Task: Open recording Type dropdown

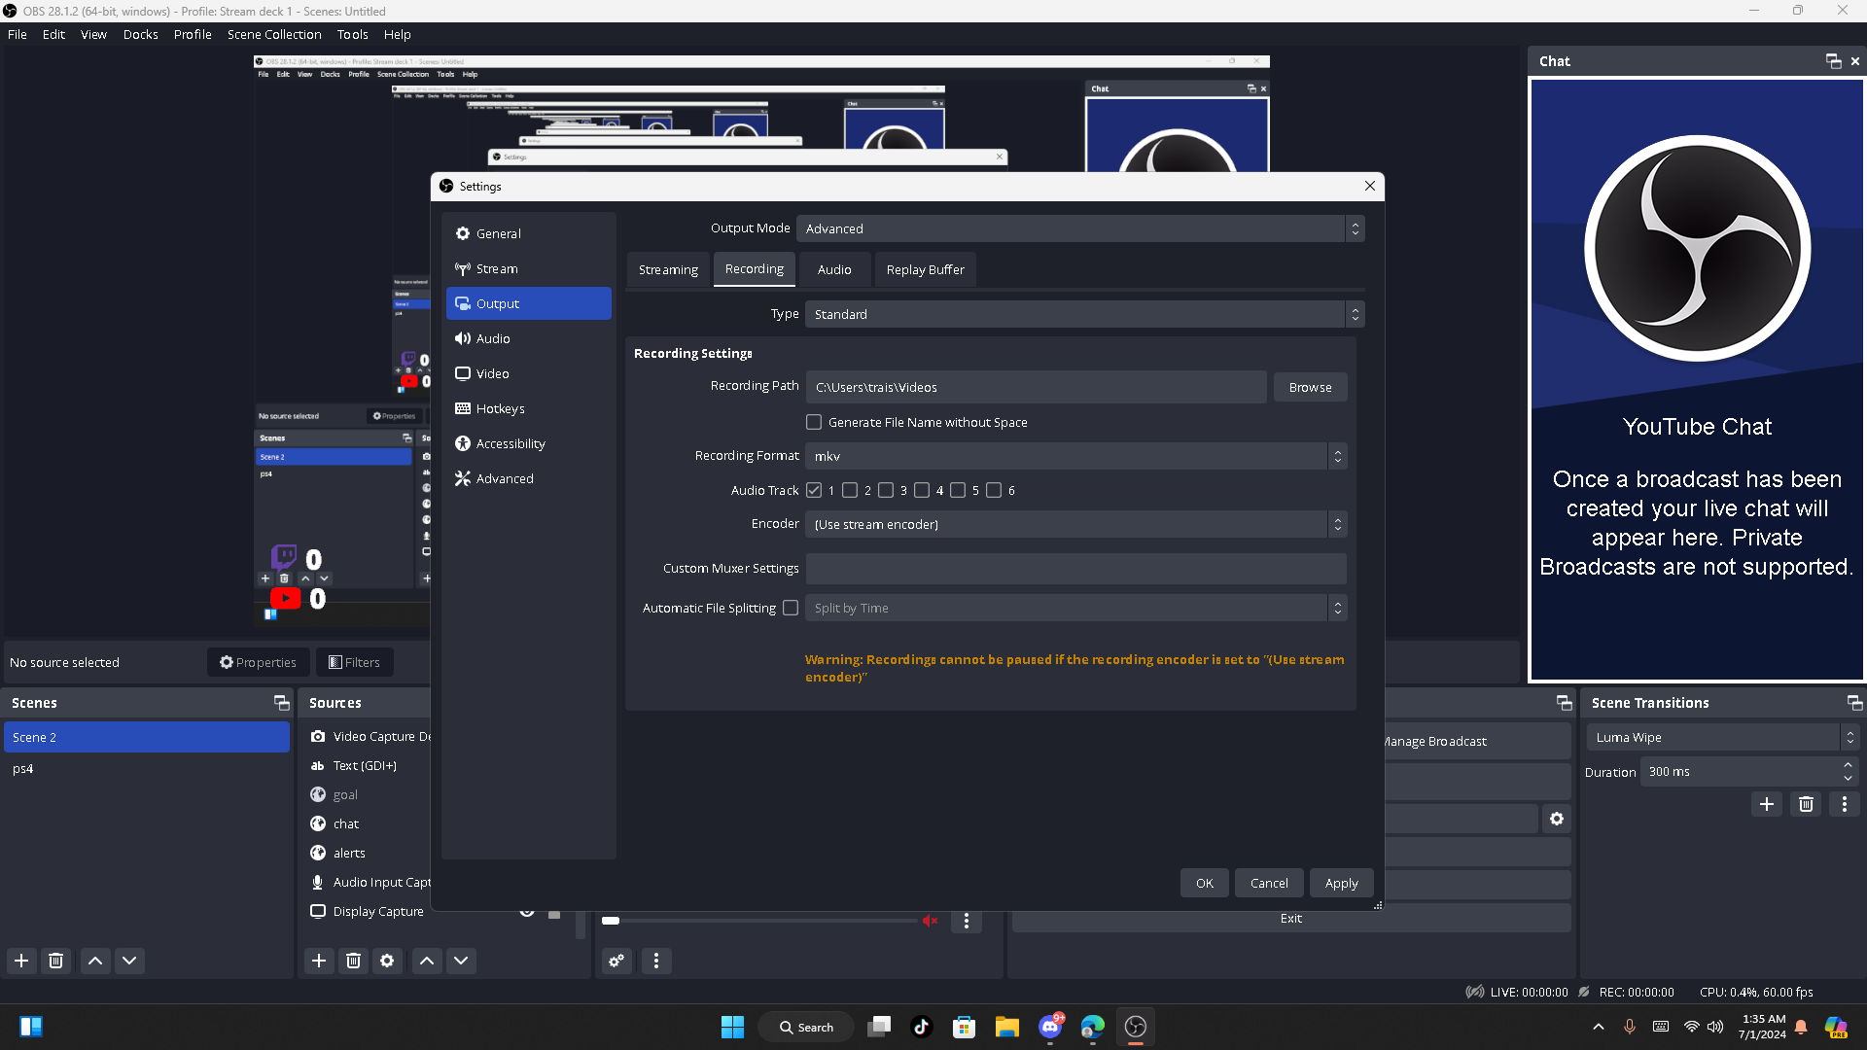Action: (x=1084, y=314)
